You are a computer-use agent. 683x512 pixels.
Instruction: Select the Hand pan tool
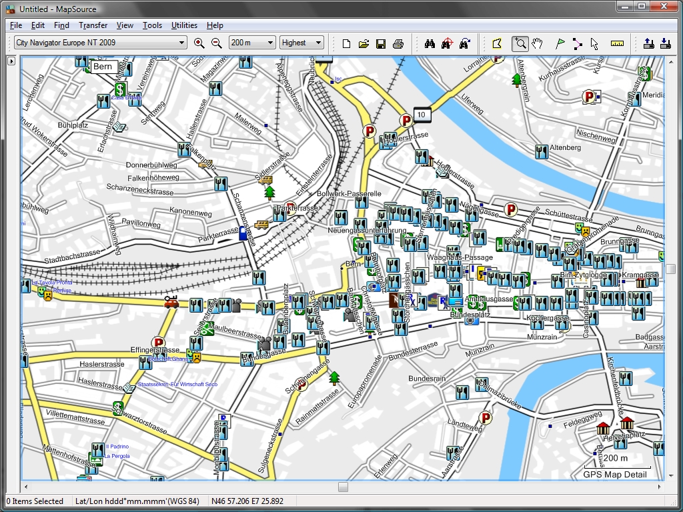click(x=538, y=43)
